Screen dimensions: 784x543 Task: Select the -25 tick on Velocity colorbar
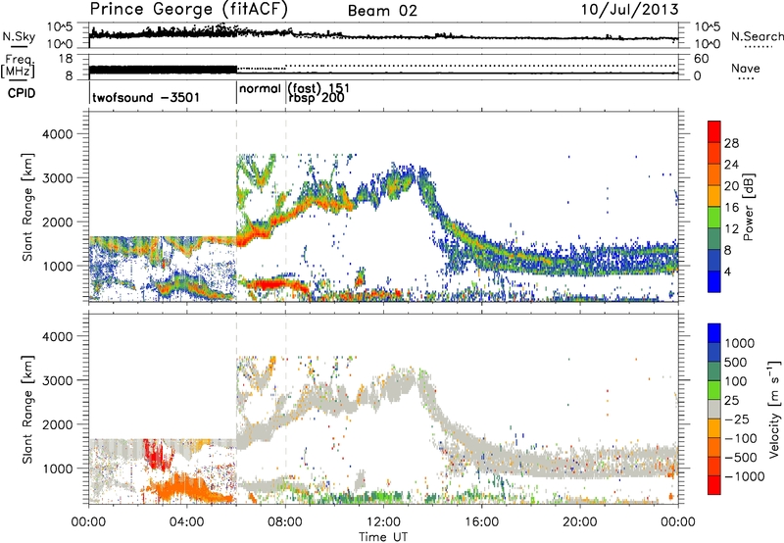coord(736,419)
